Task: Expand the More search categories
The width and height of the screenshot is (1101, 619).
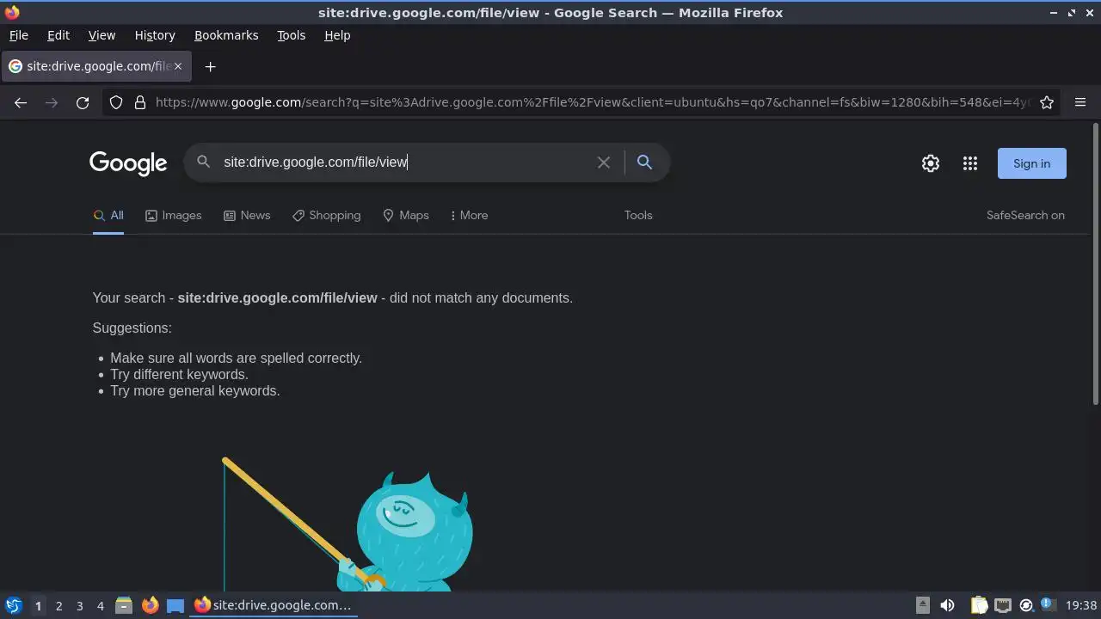Action: 469,215
